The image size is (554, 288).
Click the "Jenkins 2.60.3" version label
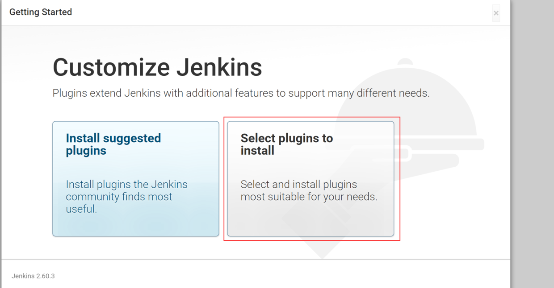pyautogui.click(x=32, y=276)
